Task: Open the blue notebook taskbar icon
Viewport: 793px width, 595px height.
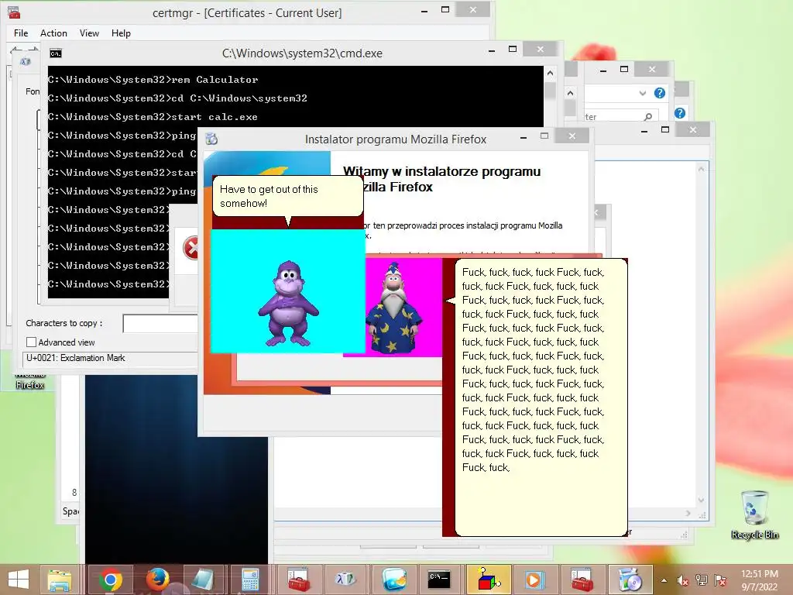Action: (x=203, y=580)
